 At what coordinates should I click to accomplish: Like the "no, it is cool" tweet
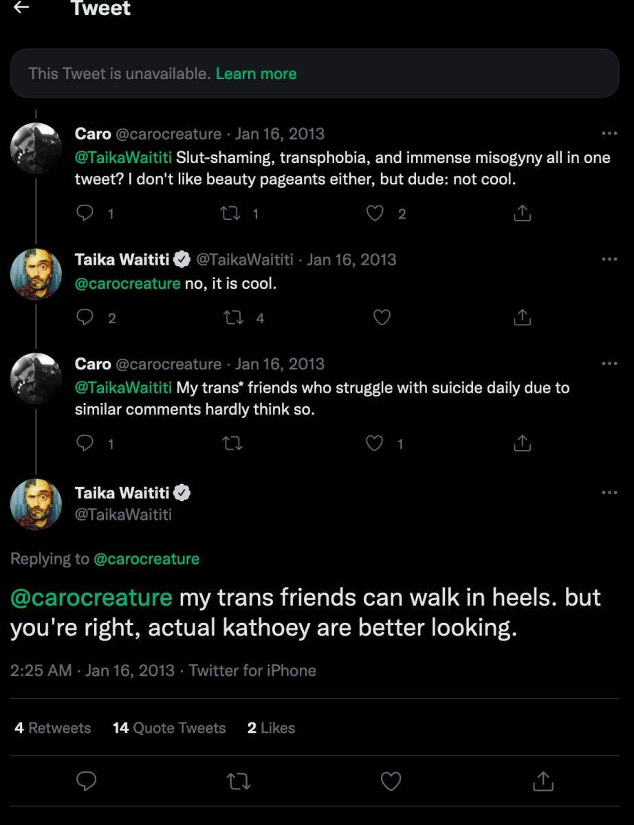coord(381,318)
